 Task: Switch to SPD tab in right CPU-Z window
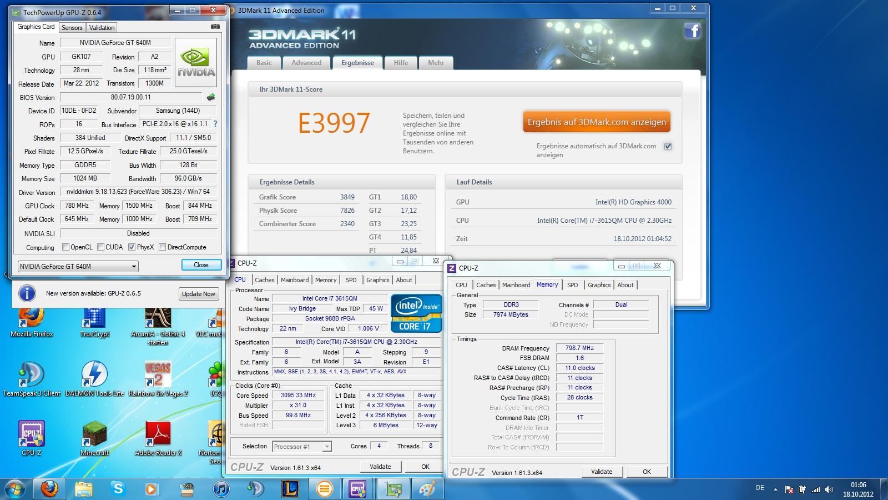(573, 285)
